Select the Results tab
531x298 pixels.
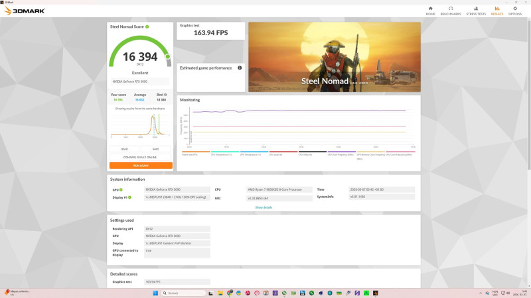coord(496,11)
